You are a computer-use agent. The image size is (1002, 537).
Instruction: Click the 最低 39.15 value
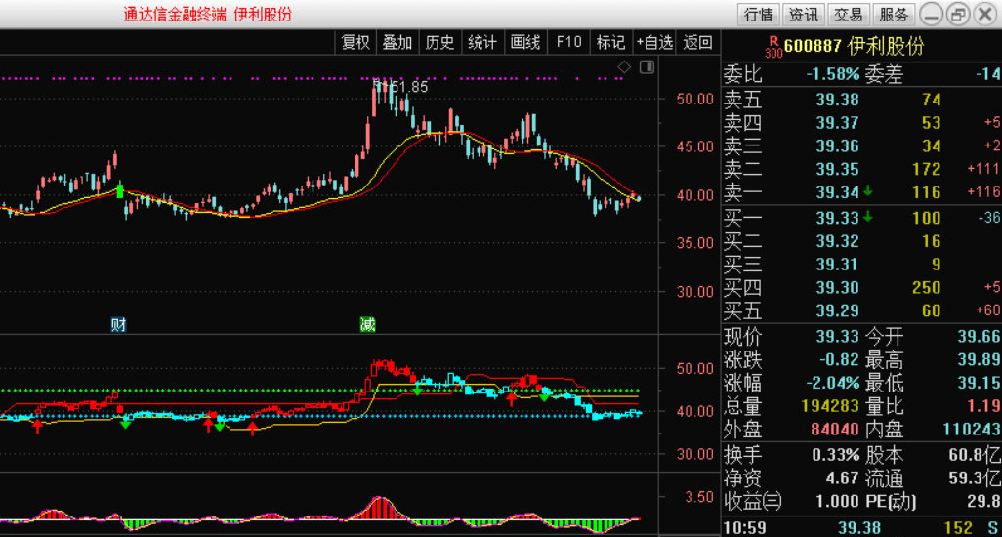click(979, 383)
